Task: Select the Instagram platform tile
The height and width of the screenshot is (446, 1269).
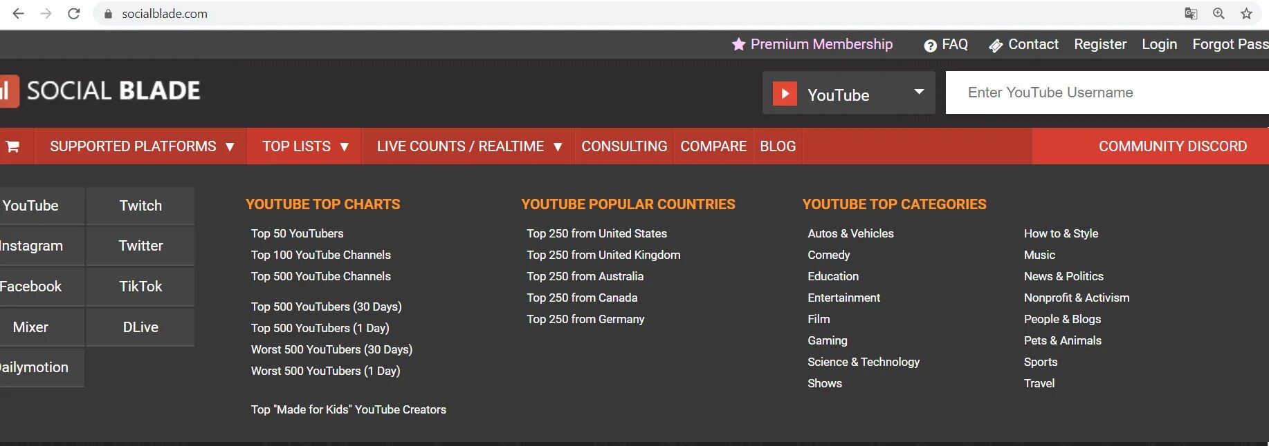Action: 42,246
